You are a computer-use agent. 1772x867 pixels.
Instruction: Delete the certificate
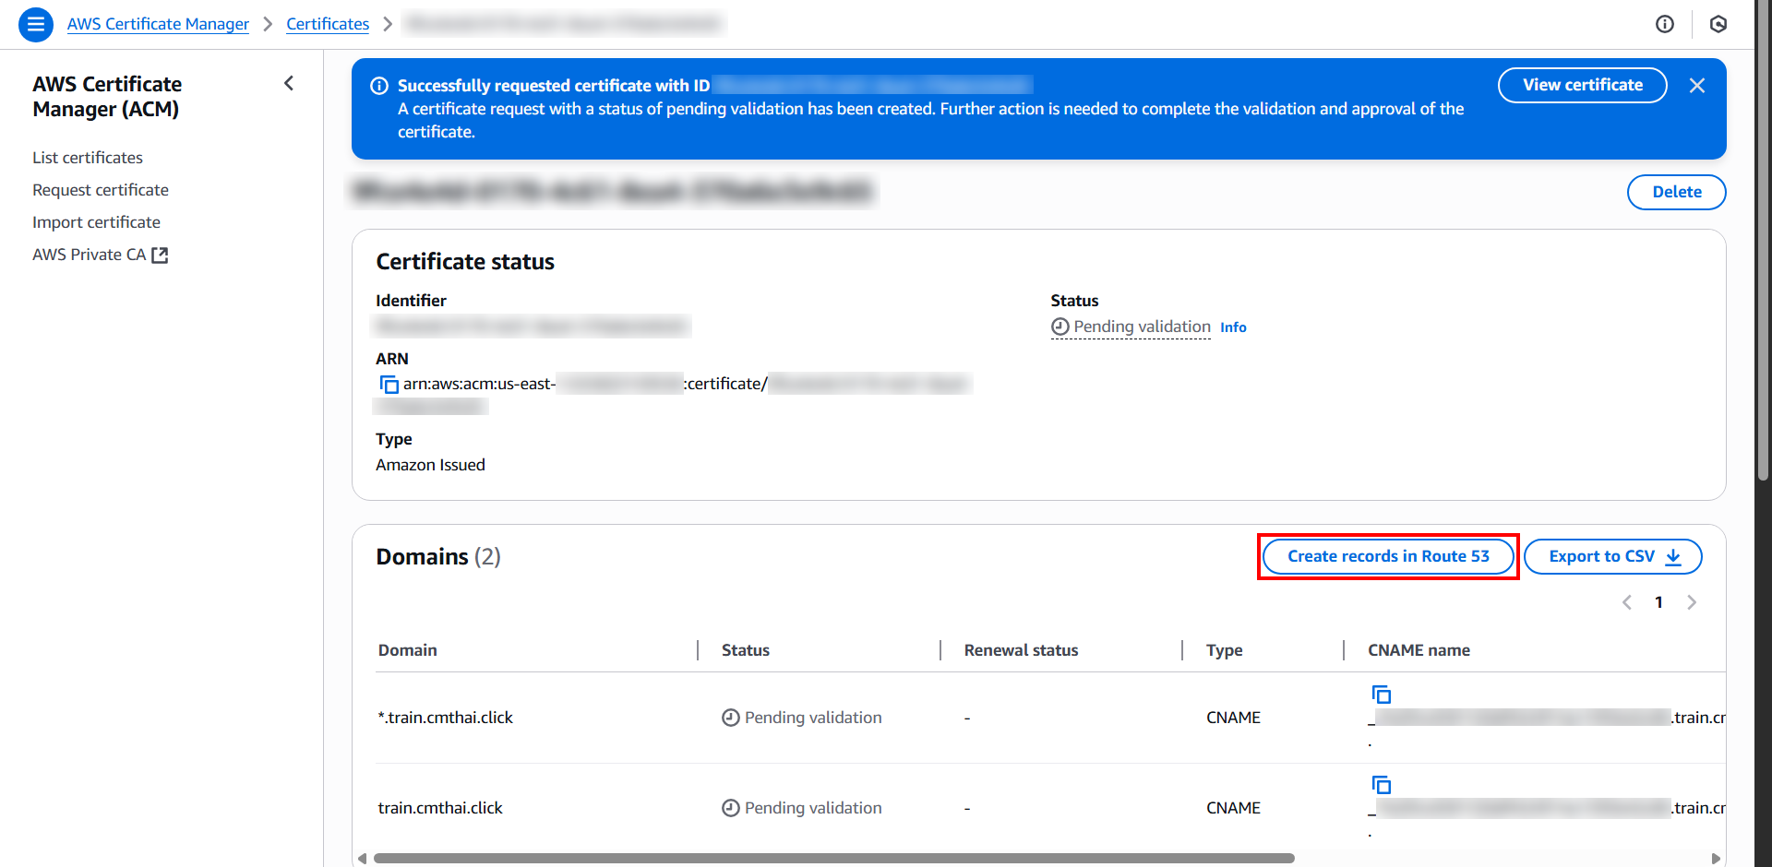click(x=1676, y=192)
